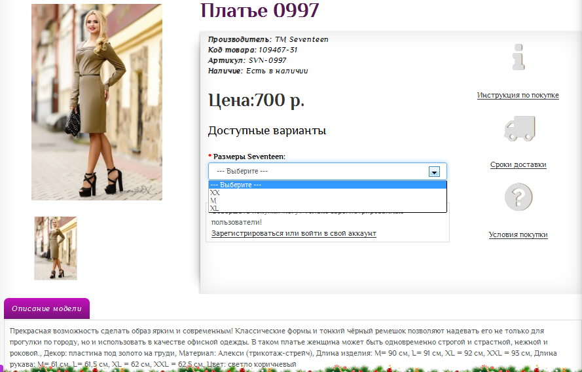Open the Инструкция по покупке link

point(518,95)
